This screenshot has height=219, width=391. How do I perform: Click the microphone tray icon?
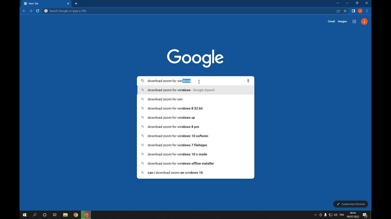click(x=325, y=215)
